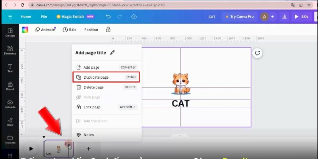
Task: Open the 5.0s duration setting
Action: [70, 29]
